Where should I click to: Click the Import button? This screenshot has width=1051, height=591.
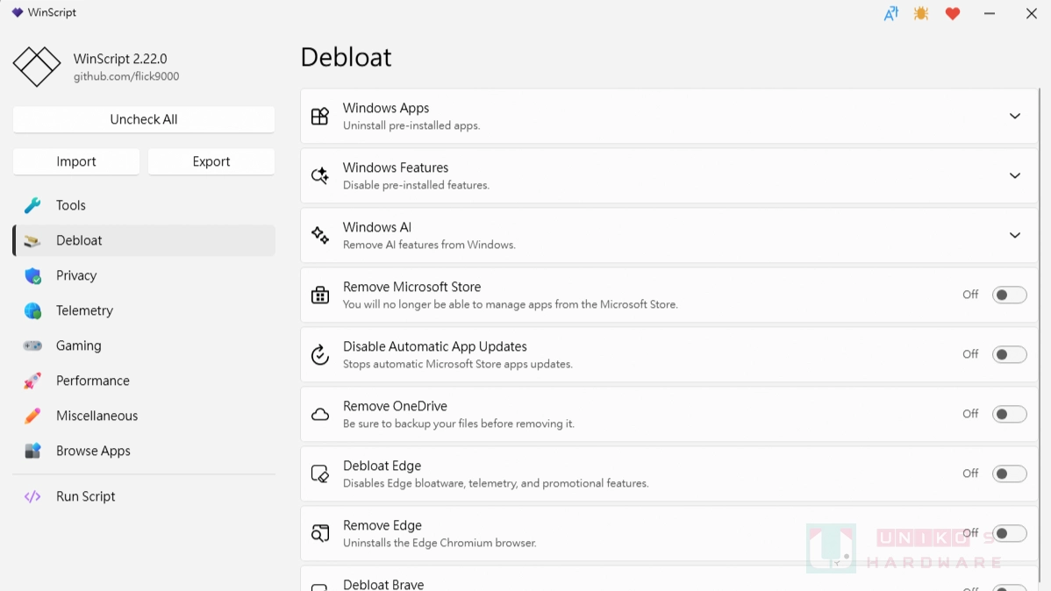(76, 161)
